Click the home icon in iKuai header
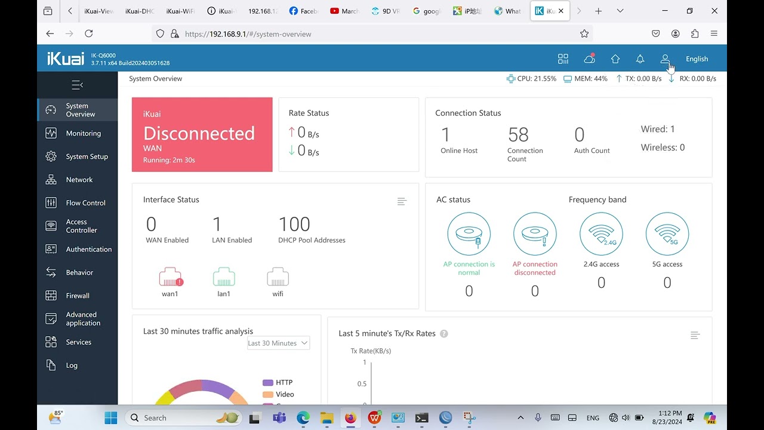The width and height of the screenshot is (764, 430). (615, 59)
